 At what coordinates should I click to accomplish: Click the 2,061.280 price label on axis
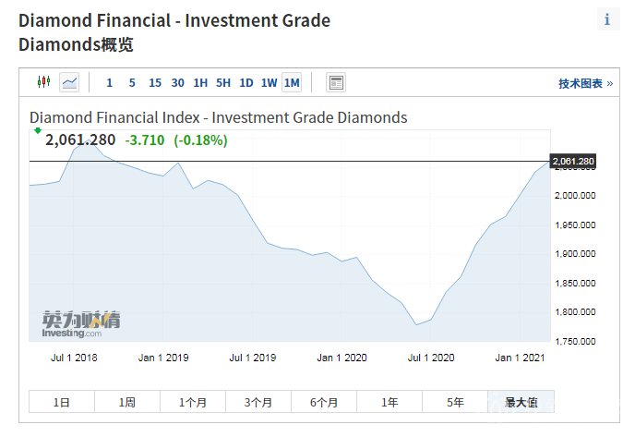coord(573,162)
